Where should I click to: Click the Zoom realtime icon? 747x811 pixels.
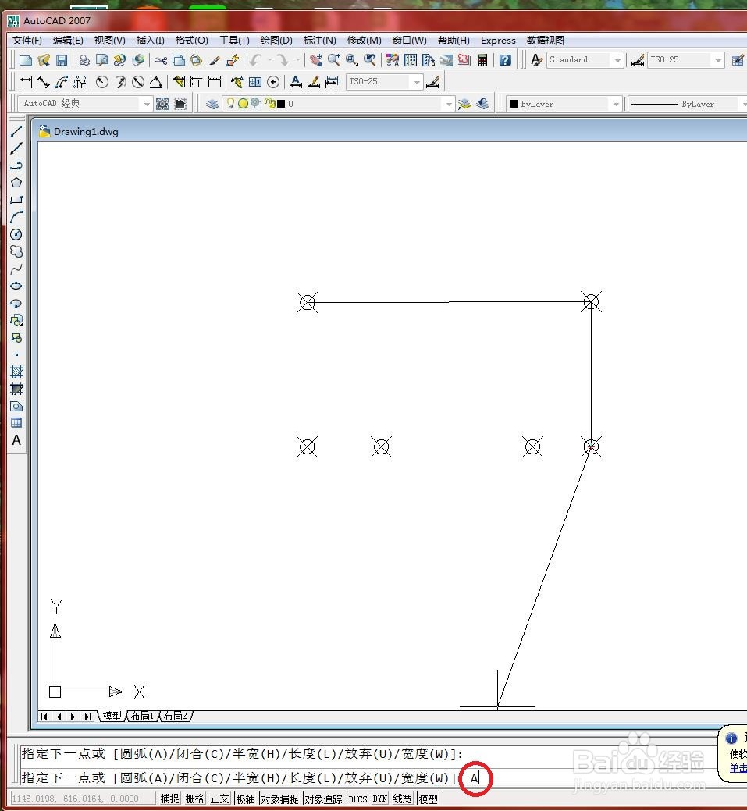333,60
